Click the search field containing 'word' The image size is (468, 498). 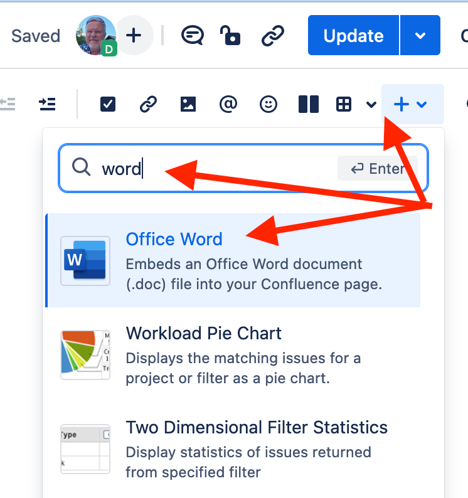click(x=243, y=168)
